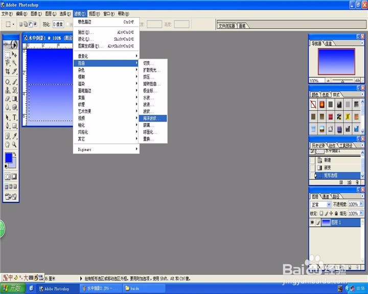Screen dimensions: 368x294
Task: Select the Healing Brush tool
Action: pyautogui.click(x=8, y=82)
